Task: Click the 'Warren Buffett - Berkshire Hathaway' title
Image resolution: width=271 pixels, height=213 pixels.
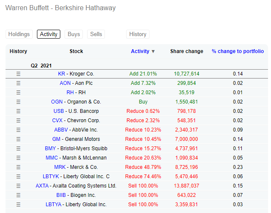Action: pyautogui.click(x=60, y=8)
